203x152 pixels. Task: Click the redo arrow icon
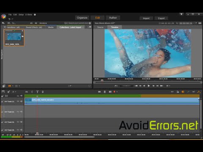[x=12, y=19]
